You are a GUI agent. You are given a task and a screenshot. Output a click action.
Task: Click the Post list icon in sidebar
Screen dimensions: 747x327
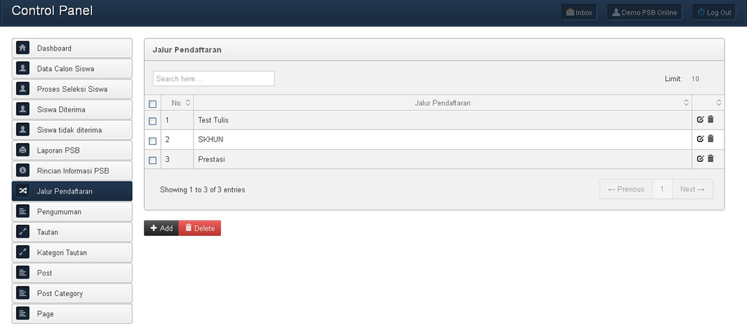pos(22,273)
